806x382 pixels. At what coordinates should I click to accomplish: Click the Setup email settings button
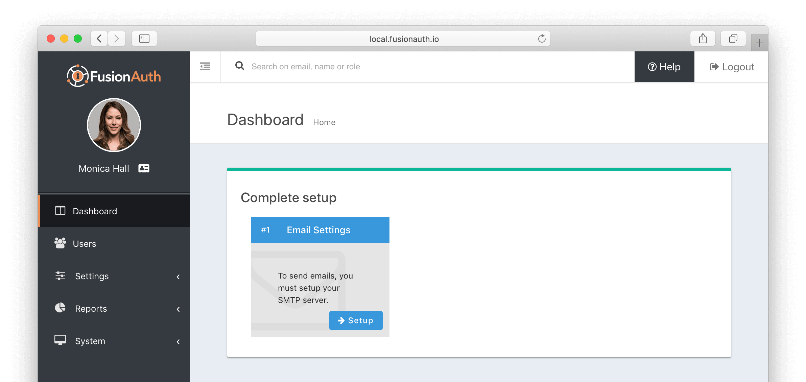pos(356,320)
